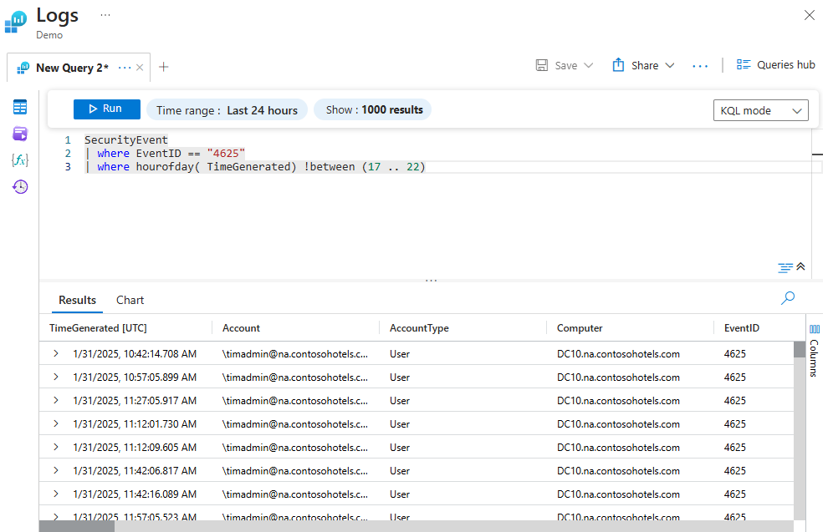Click the Share upload icon

click(618, 65)
